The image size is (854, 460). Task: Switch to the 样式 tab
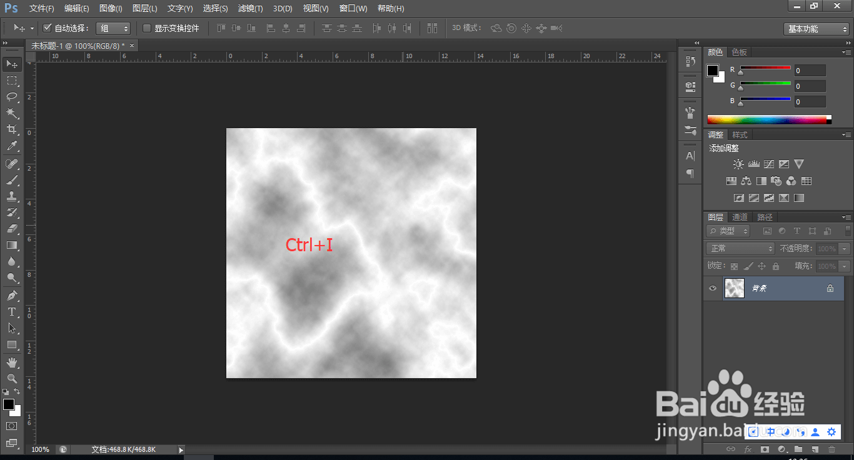(740, 135)
